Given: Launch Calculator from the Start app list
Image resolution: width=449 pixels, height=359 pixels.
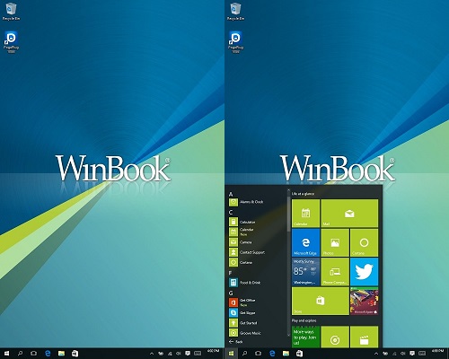Looking at the screenshot, I should point(242,222).
